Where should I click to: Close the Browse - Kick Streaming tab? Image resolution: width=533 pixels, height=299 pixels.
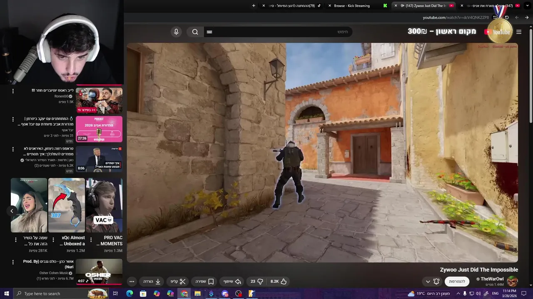tap(330, 6)
